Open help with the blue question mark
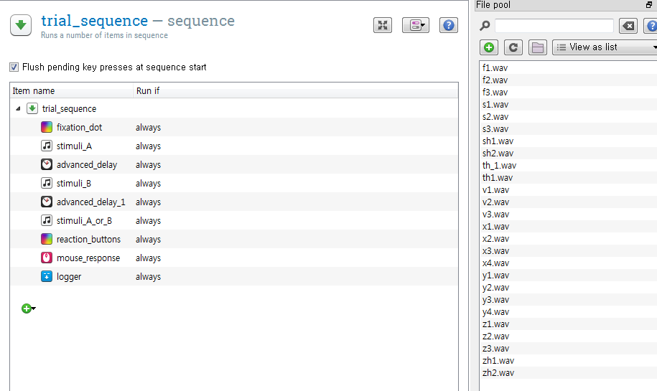This screenshot has height=391, width=657. (x=448, y=25)
